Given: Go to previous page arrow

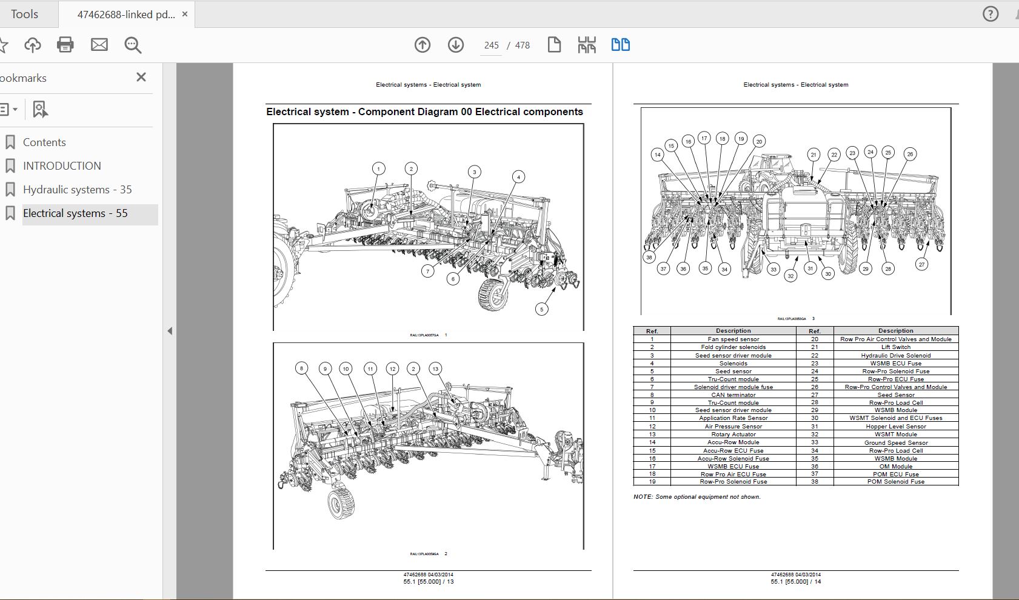Looking at the screenshot, I should tap(423, 45).
